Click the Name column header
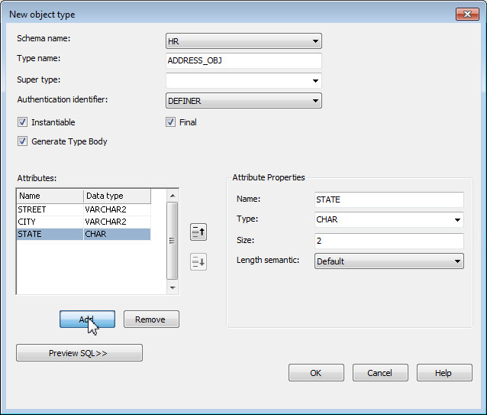Viewport: 487px width, 415px height. coord(50,196)
